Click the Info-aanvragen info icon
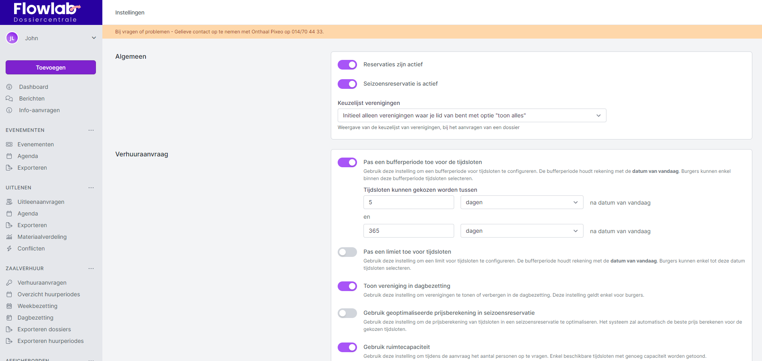762x361 pixels. (9, 110)
